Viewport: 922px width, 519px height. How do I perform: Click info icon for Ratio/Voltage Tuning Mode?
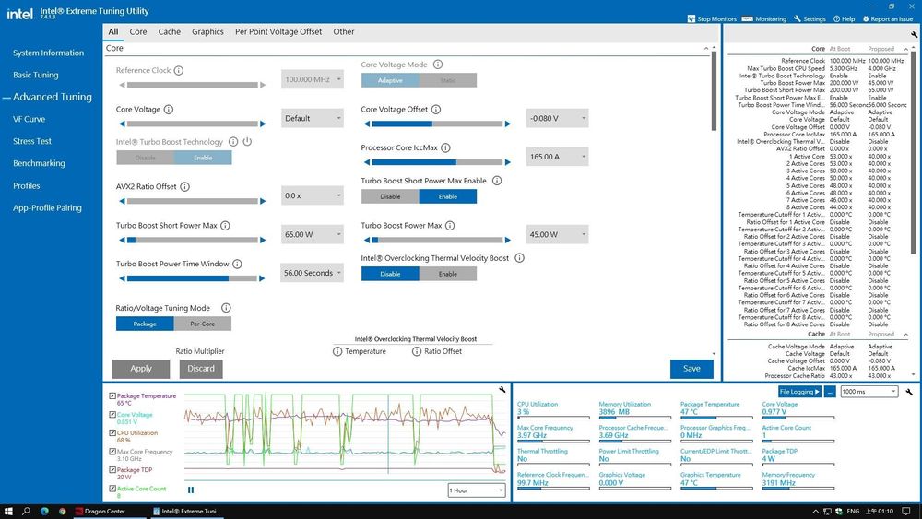(226, 308)
